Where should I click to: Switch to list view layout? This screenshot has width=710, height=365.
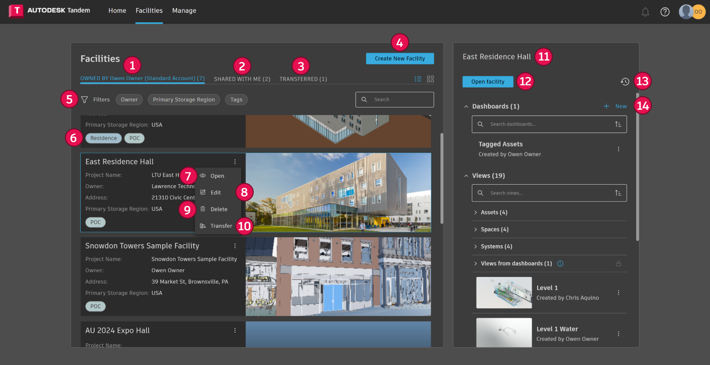point(418,79)
